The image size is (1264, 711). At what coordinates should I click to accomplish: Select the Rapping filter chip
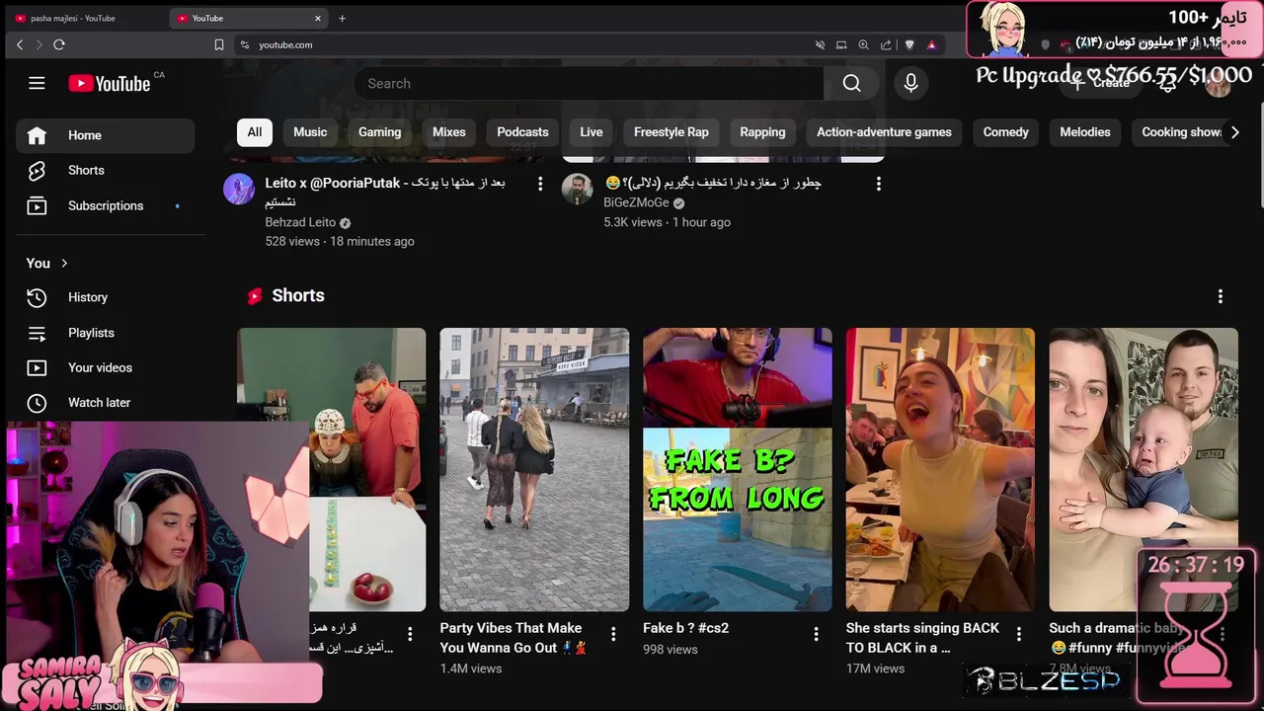pyautogui.click(x=762, y=132)
